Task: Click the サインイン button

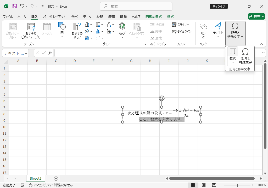Action: coord(219,6)
